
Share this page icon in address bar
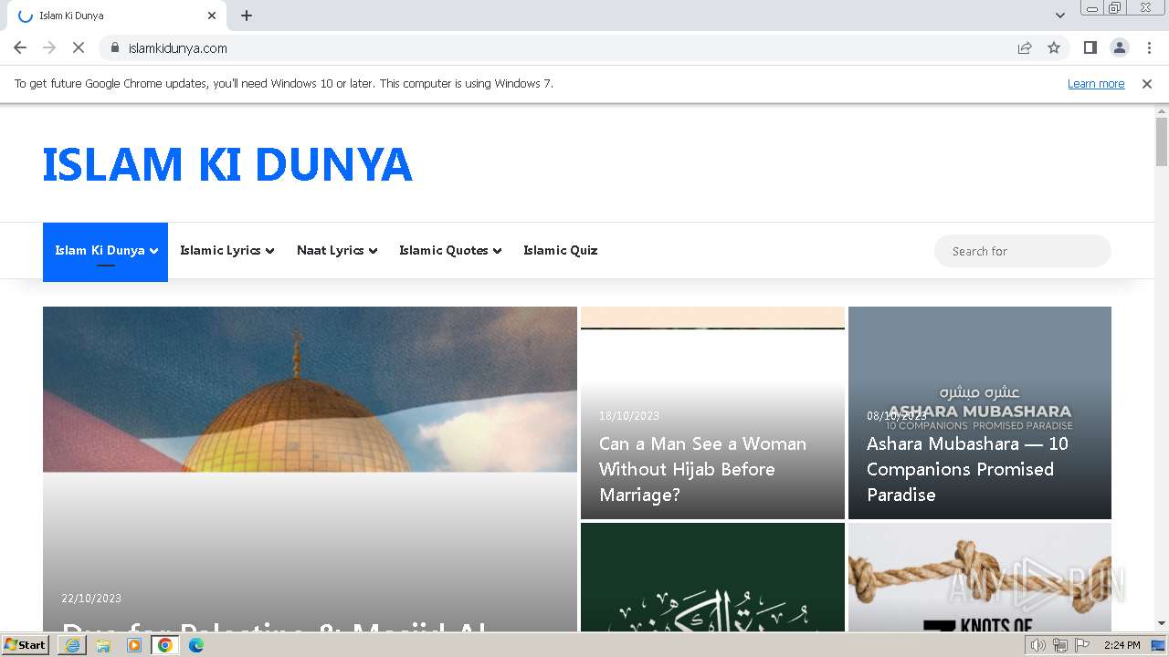(x=1025, y=47)
